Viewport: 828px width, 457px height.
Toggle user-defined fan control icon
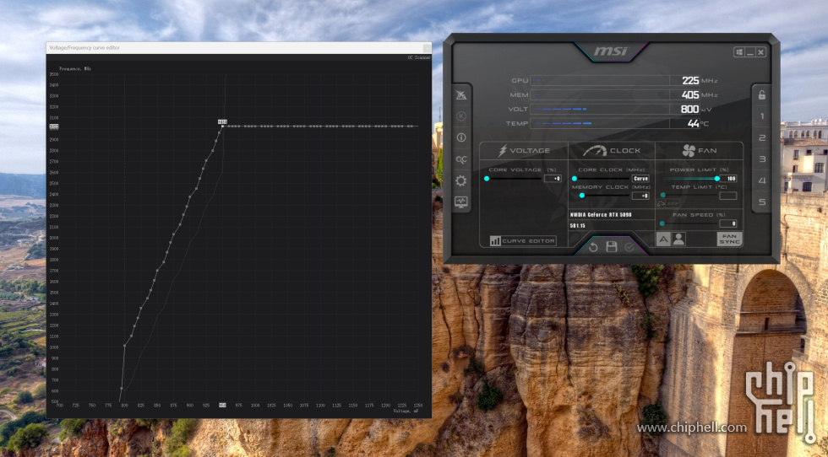(678, 239)
